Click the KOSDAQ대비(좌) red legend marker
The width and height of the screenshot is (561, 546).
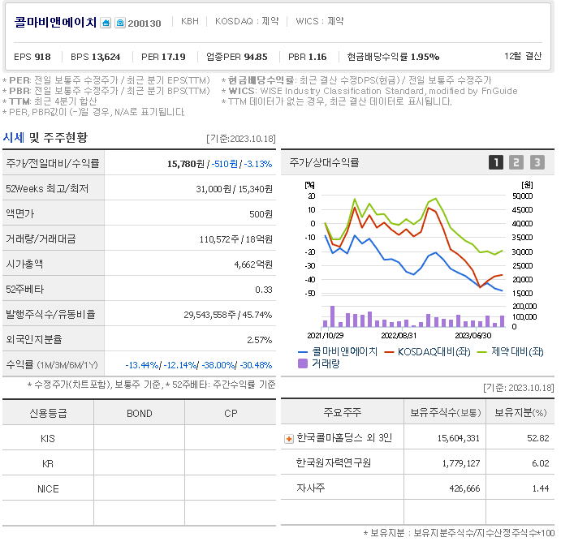click(x=389, y=352)
